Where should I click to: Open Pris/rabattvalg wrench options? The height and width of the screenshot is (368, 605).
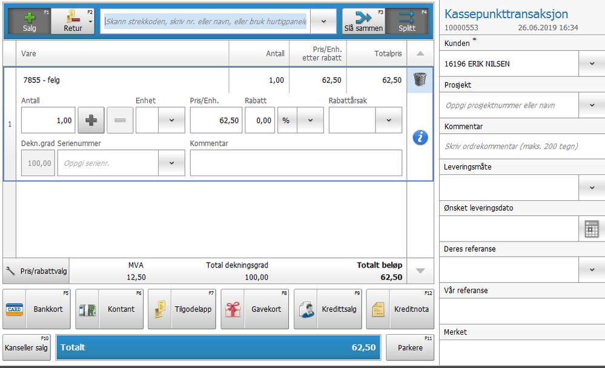[36, 271]
